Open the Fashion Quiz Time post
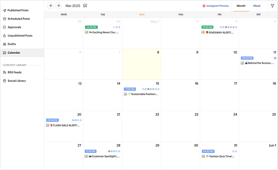 click(x=220, y=156)
